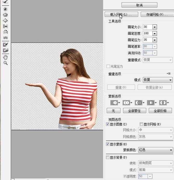The width and height of the screenshot is (174, 180).
Task: Select the Thaw Mask tool
Action: click(5, 50)
